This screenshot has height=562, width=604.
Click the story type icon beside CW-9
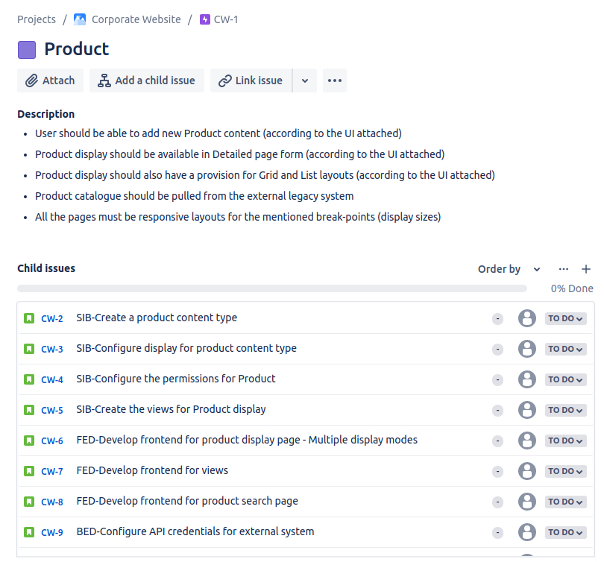pos(29,532)
